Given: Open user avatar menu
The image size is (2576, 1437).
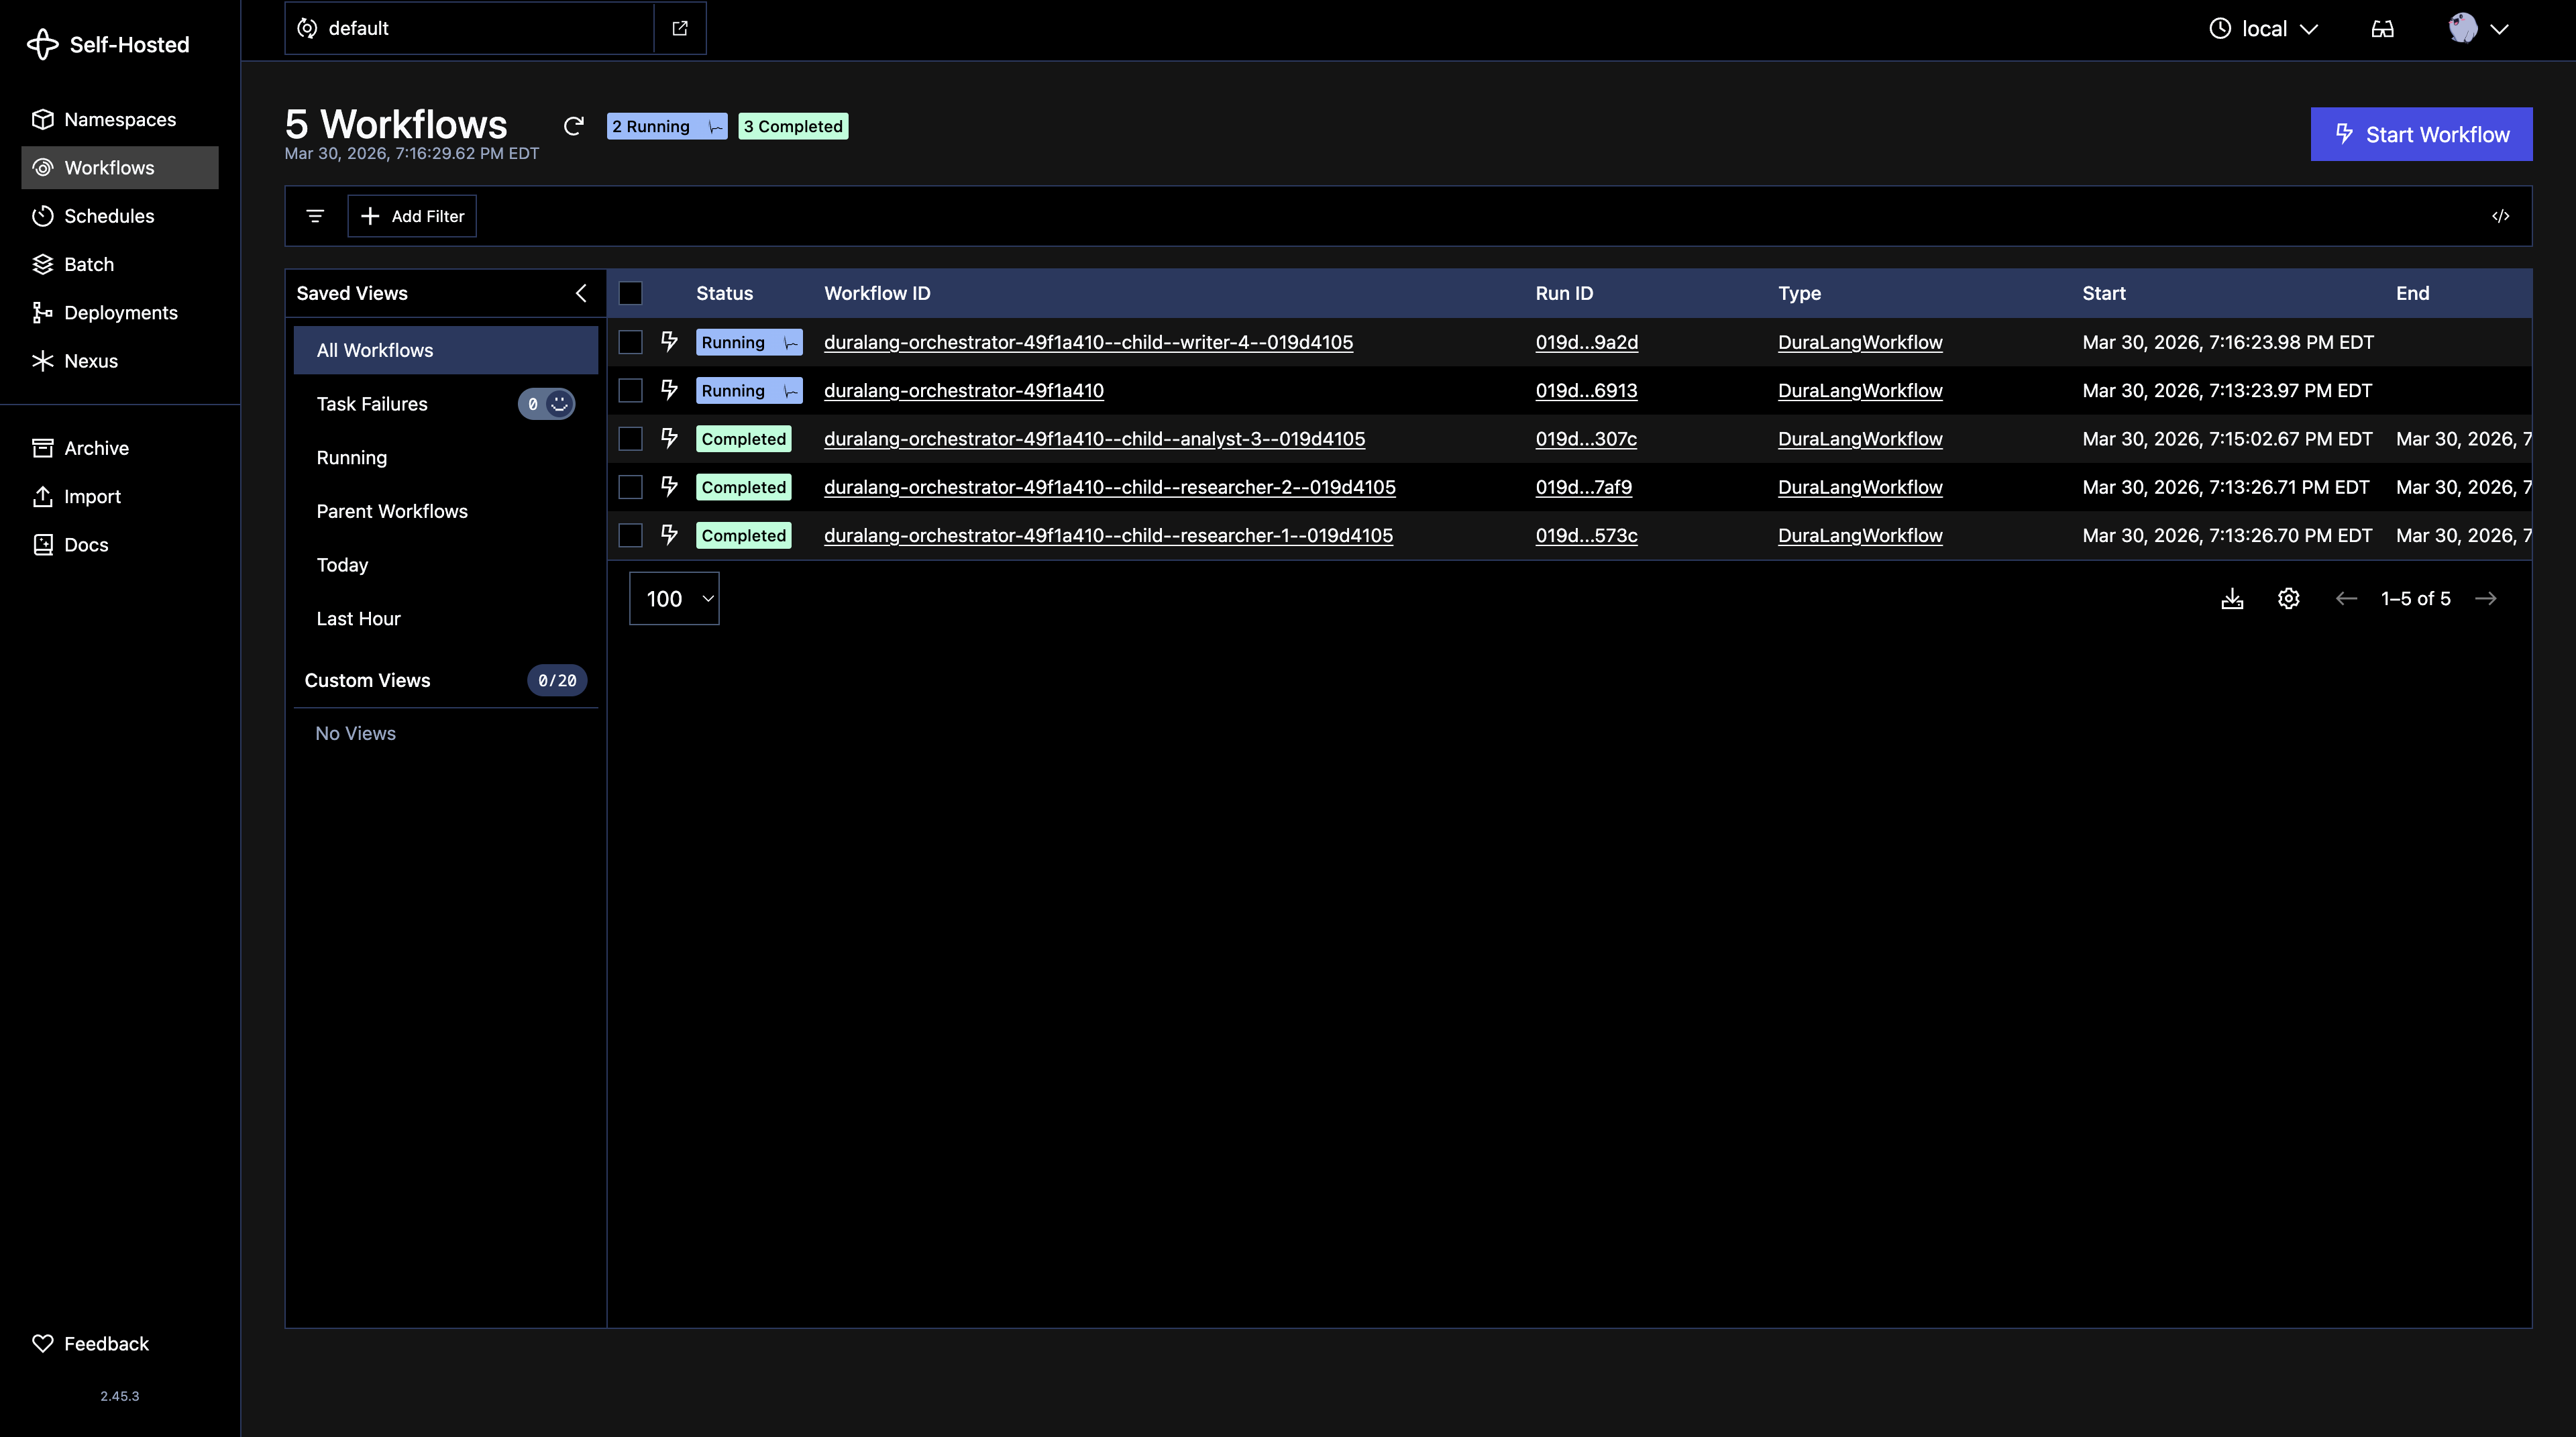Looking at the screenshot, I should tap(2478, 29).
